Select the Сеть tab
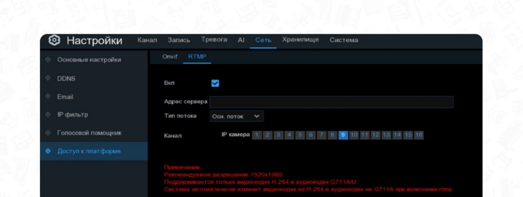Image resolution: width=523 pixels, height=197 pixels. click(x=263, y=40)
